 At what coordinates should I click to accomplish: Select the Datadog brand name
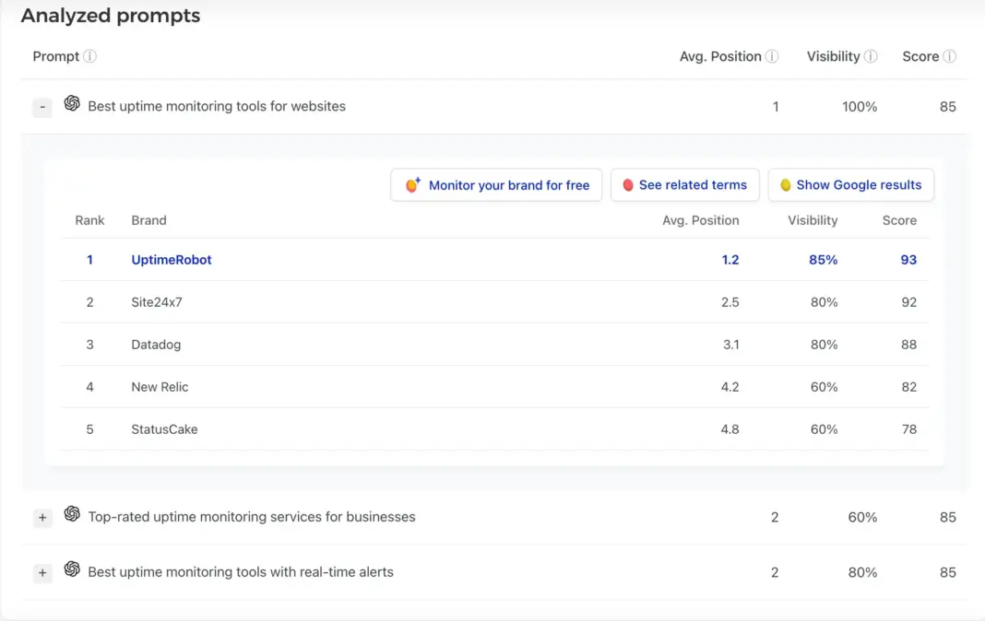[x=156, y=345]
